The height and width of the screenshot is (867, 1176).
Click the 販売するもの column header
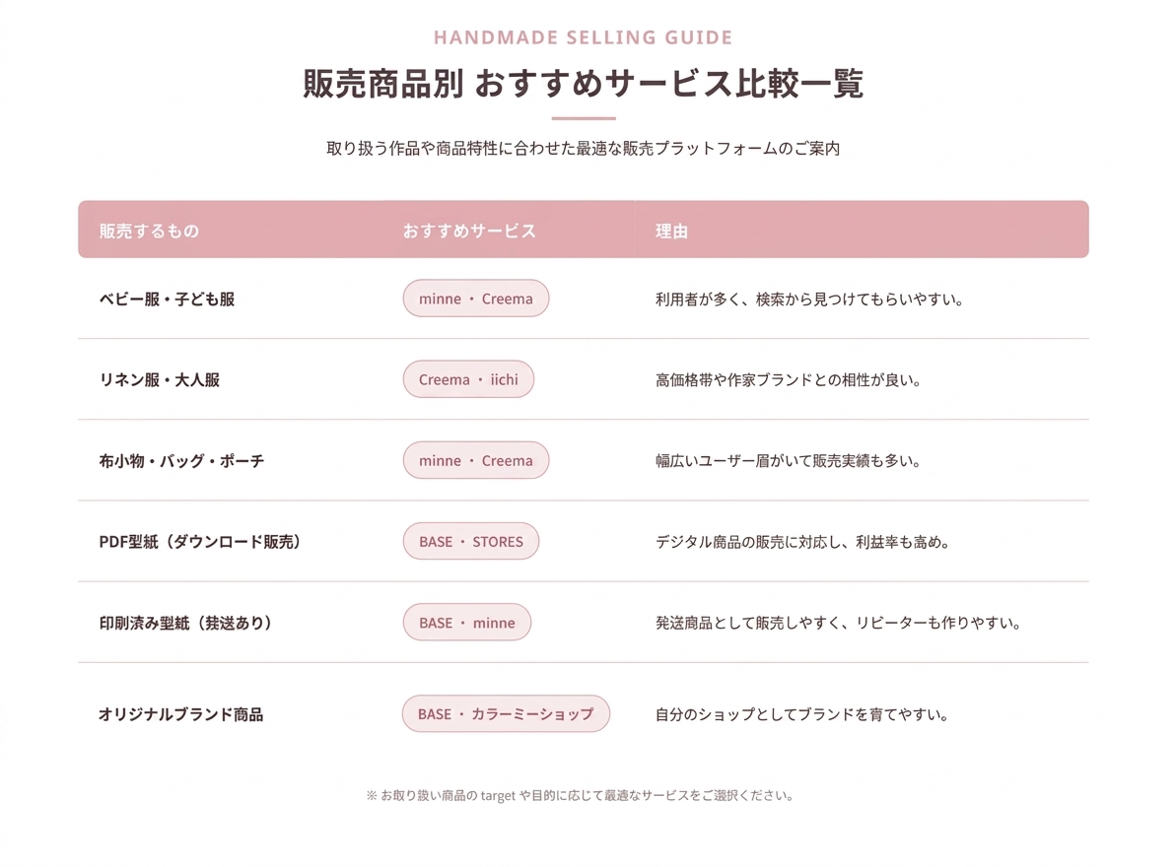point(149,231)
